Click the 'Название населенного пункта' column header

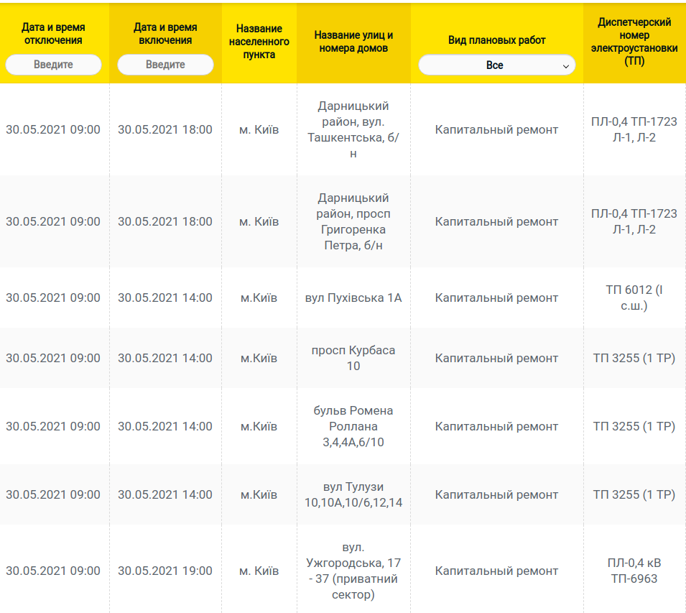(259, 42)
